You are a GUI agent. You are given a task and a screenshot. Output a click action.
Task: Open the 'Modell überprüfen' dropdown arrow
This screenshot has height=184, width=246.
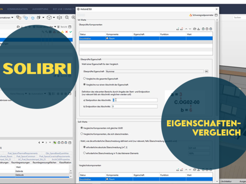(55, 27)
